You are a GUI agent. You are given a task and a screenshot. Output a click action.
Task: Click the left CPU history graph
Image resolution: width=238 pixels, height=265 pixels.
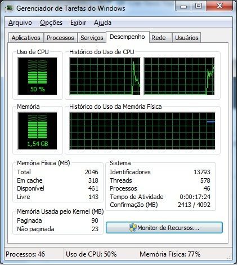coord(105,76)
